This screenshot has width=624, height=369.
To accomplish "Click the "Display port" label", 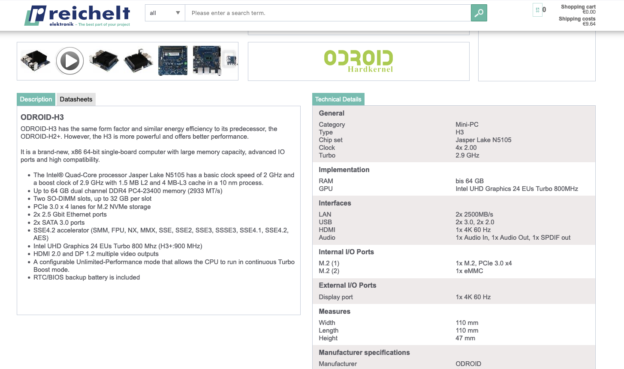I will pyautogui.click(x=336, y=297).
